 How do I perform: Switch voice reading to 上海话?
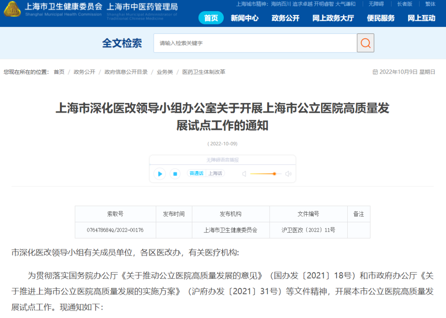point(215,173)
